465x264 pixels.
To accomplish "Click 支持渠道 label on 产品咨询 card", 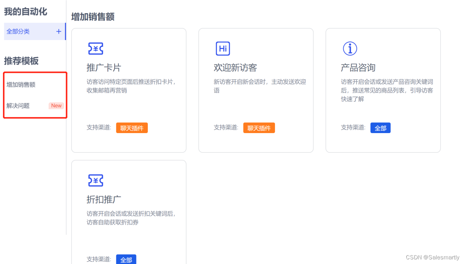I will [353, 127].
